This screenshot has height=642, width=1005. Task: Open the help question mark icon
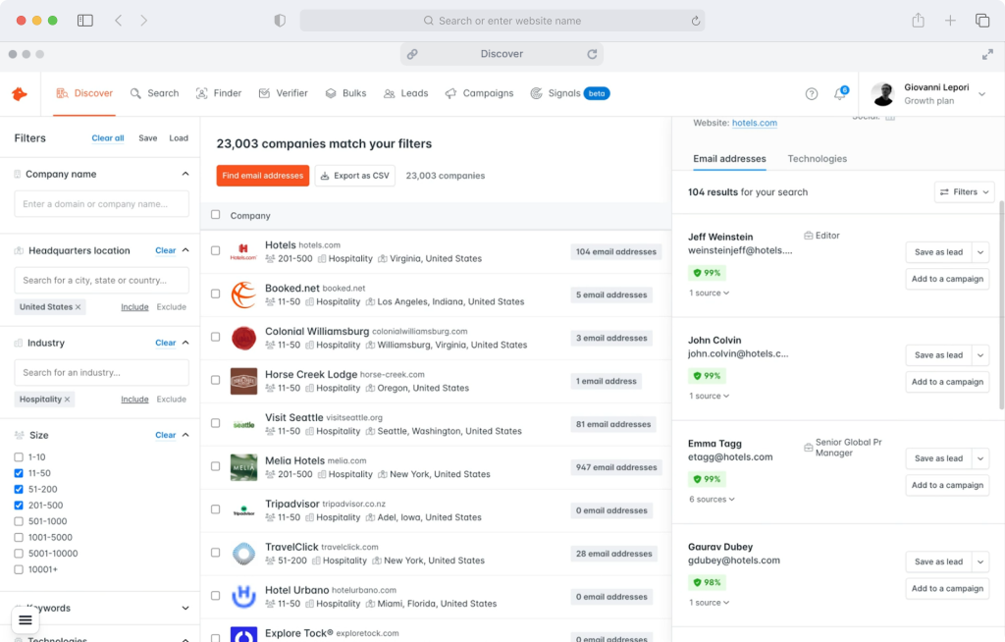click(x=812, y=93)
